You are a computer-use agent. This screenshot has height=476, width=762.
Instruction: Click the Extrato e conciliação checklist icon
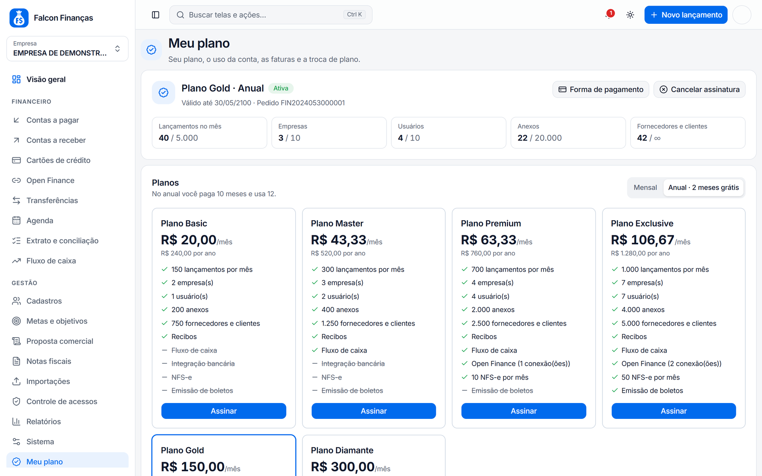pyautogui.click(x=16, y=241)
